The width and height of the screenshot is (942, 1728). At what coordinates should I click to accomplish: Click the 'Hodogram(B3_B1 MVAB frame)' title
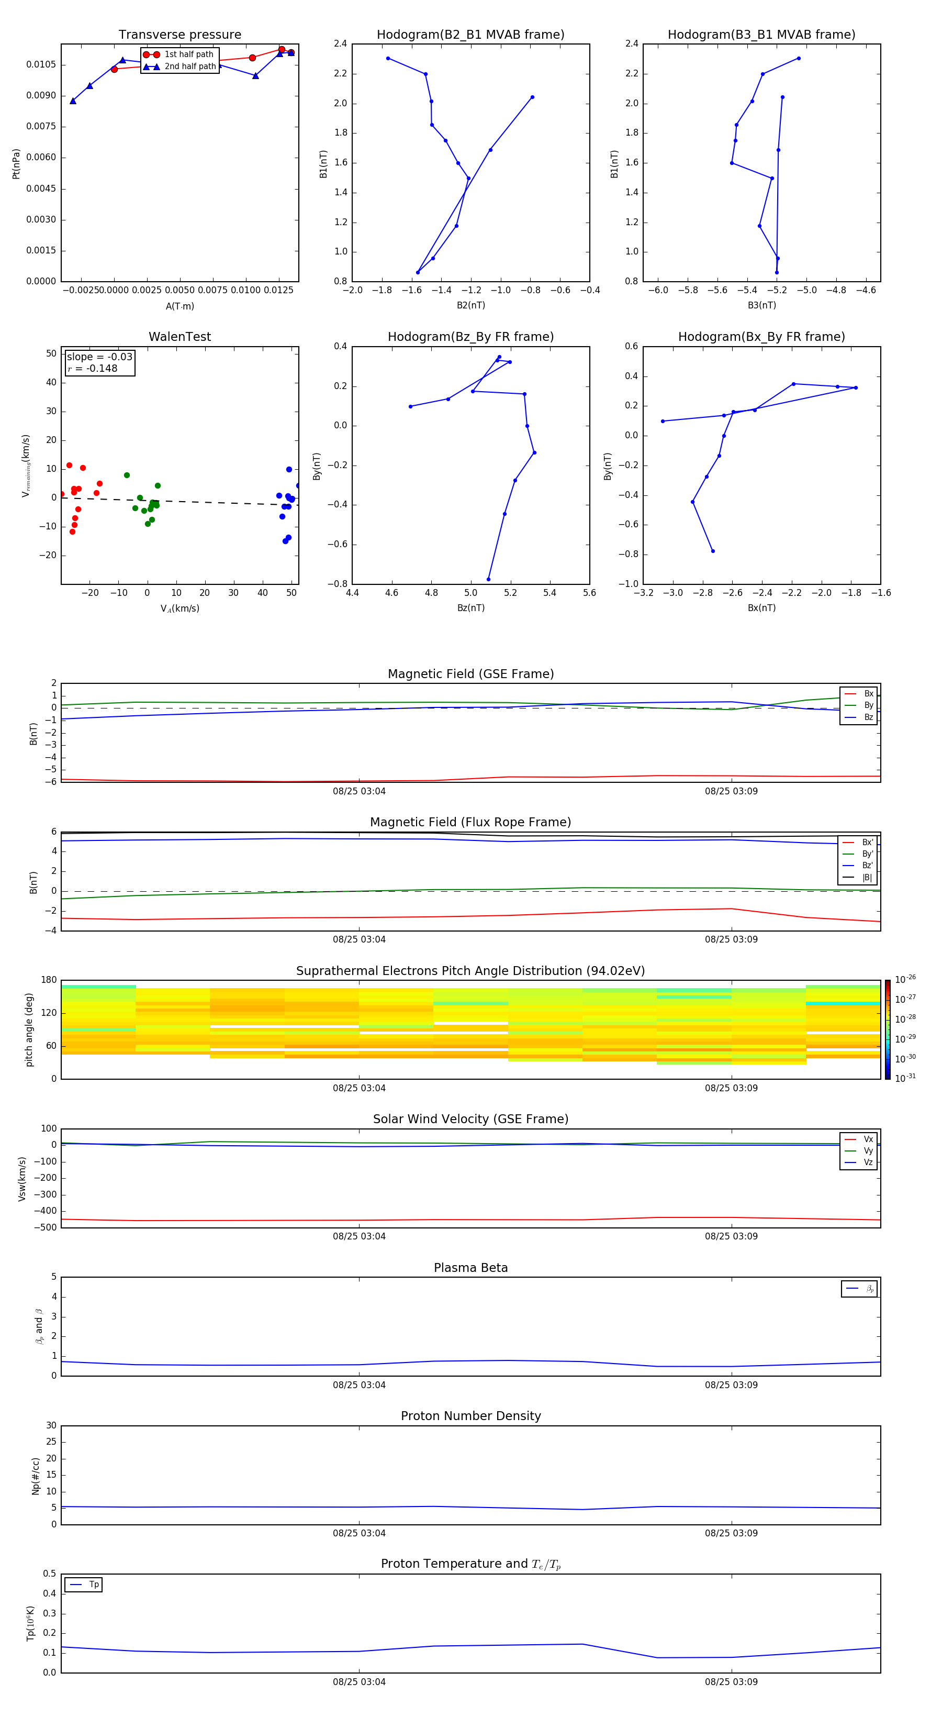click(x=761, y=35)
